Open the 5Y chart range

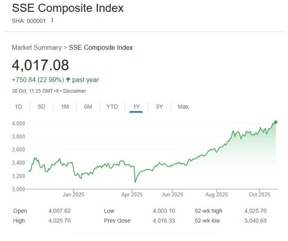pyautogui.click(x=159, y=107)
